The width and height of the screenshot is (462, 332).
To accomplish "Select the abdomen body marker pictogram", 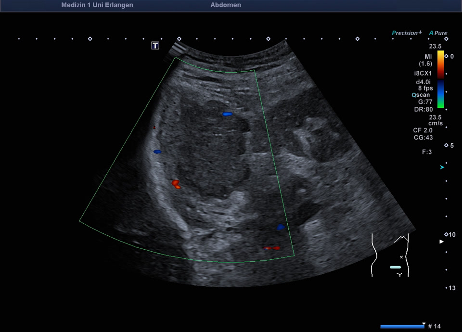I will 390,255.
